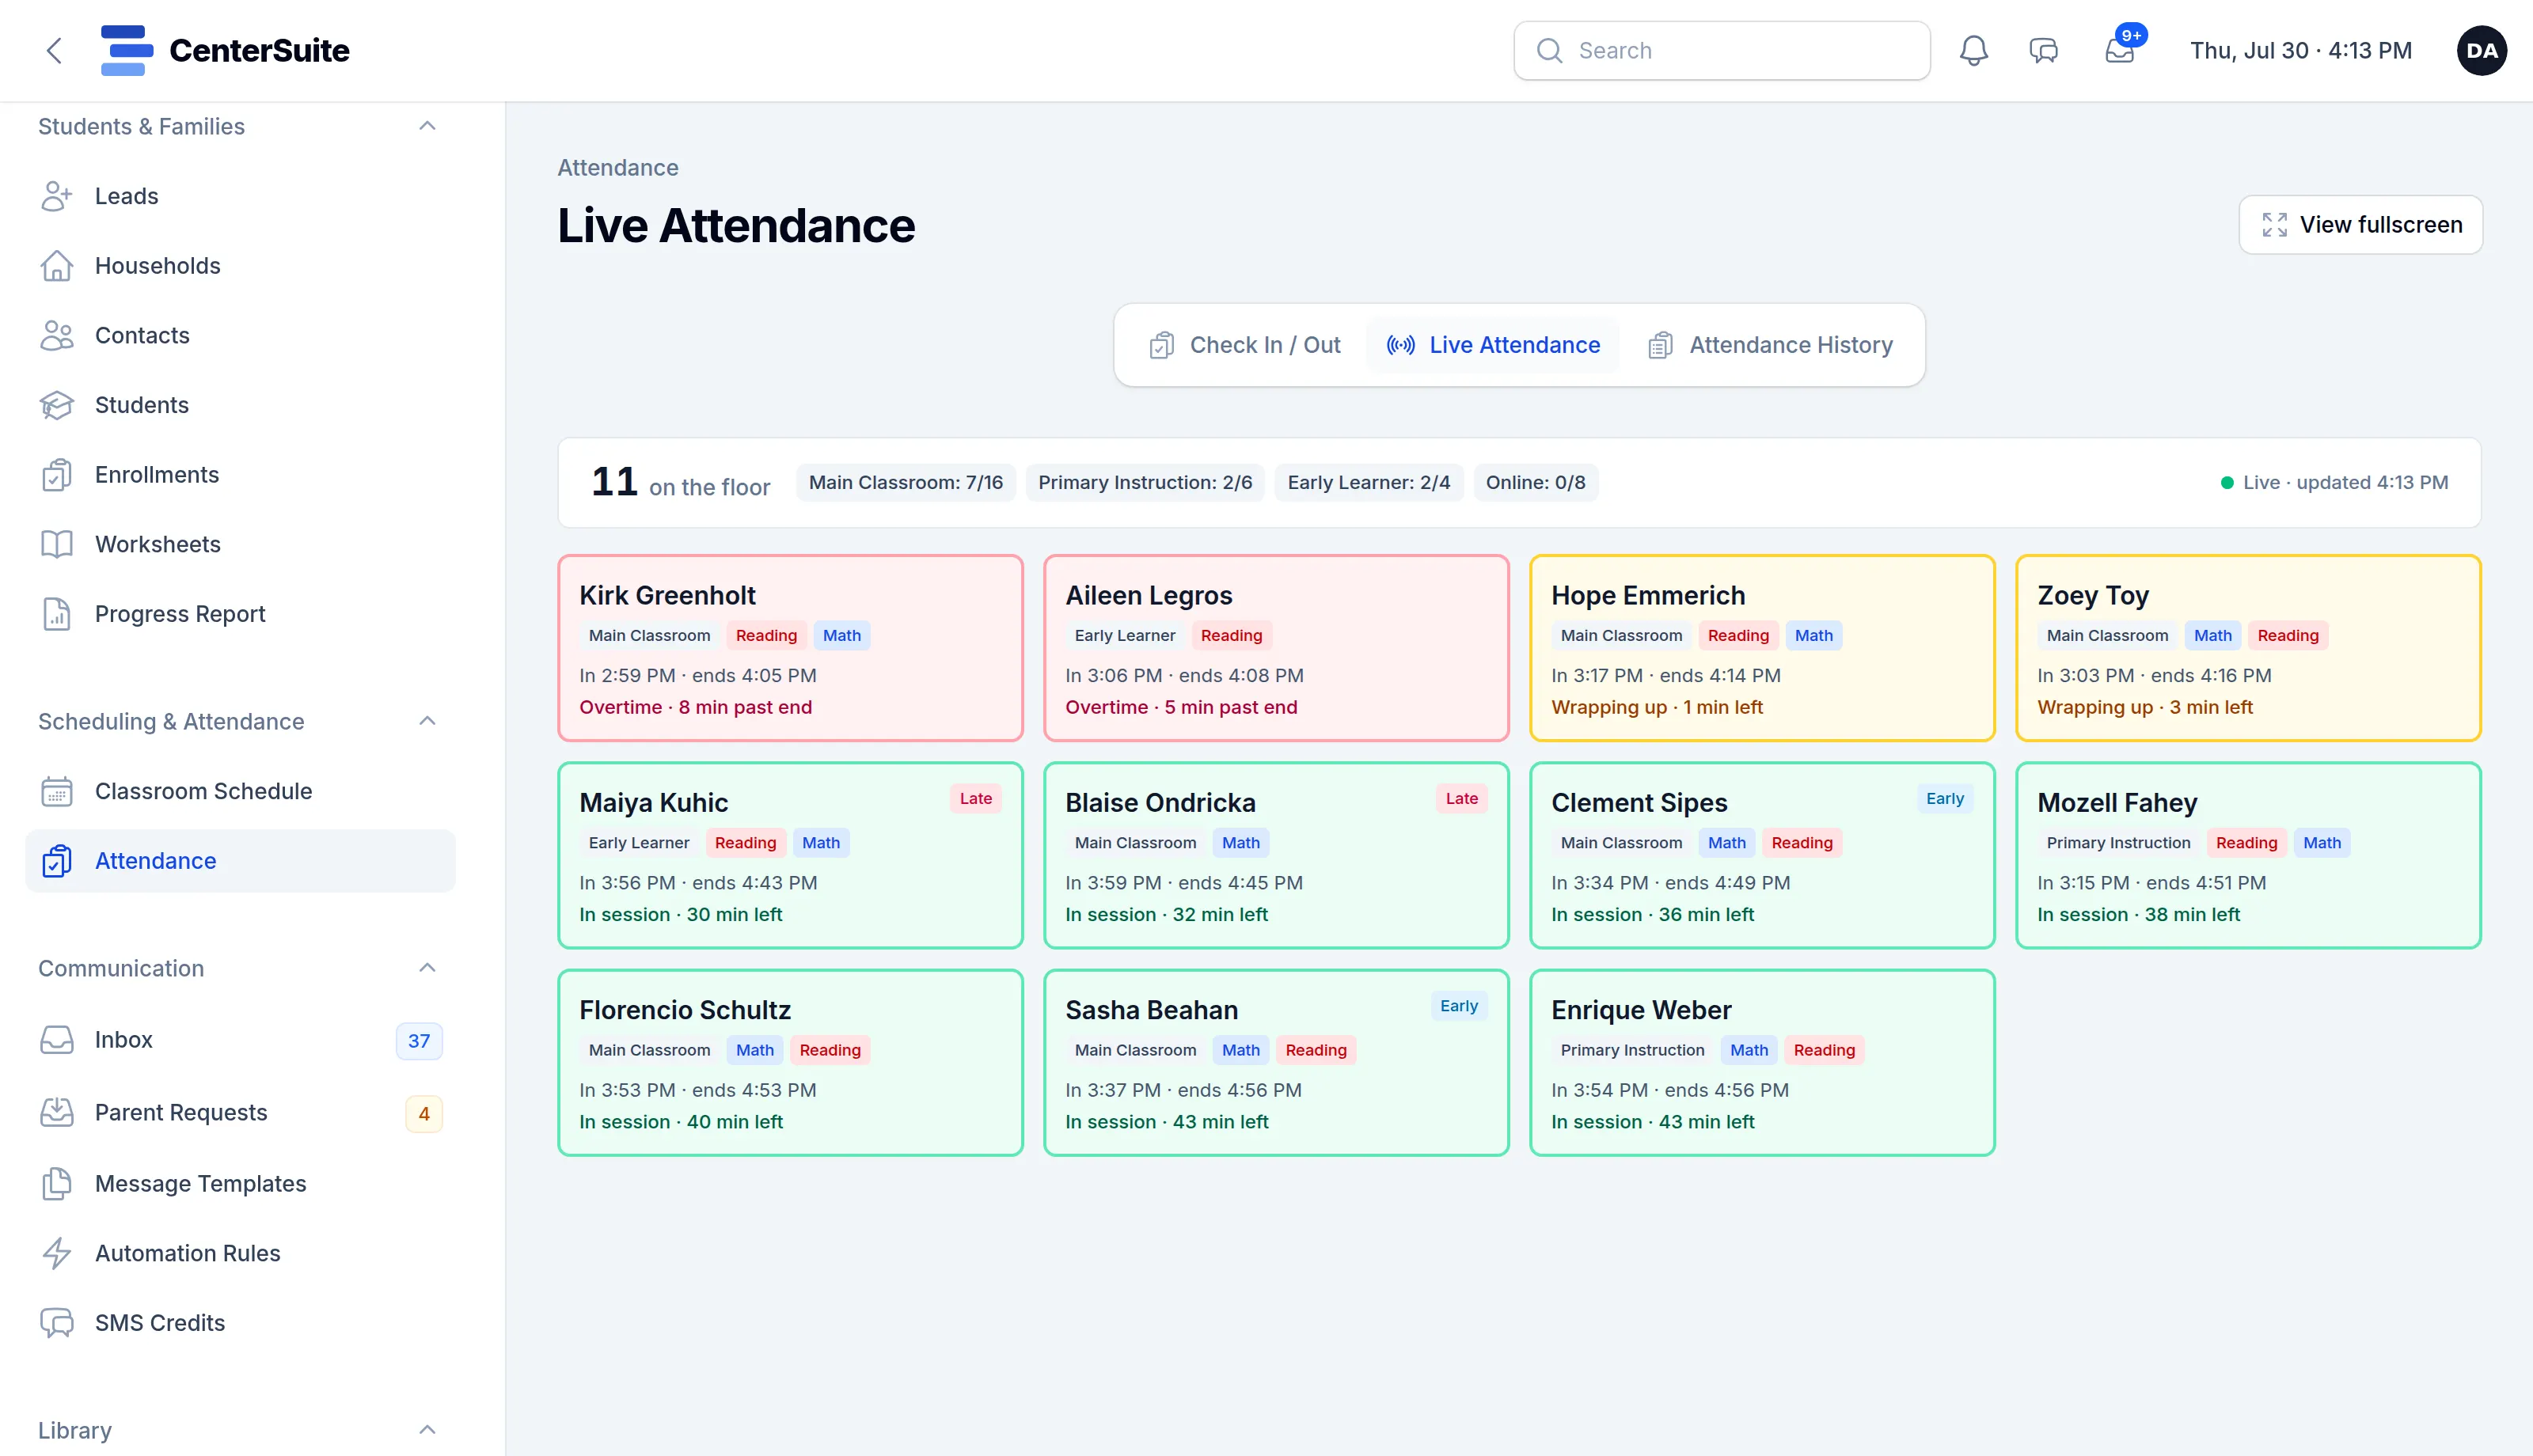Open the DA user avatar
The image size is (2533, 1456).
2481,51
